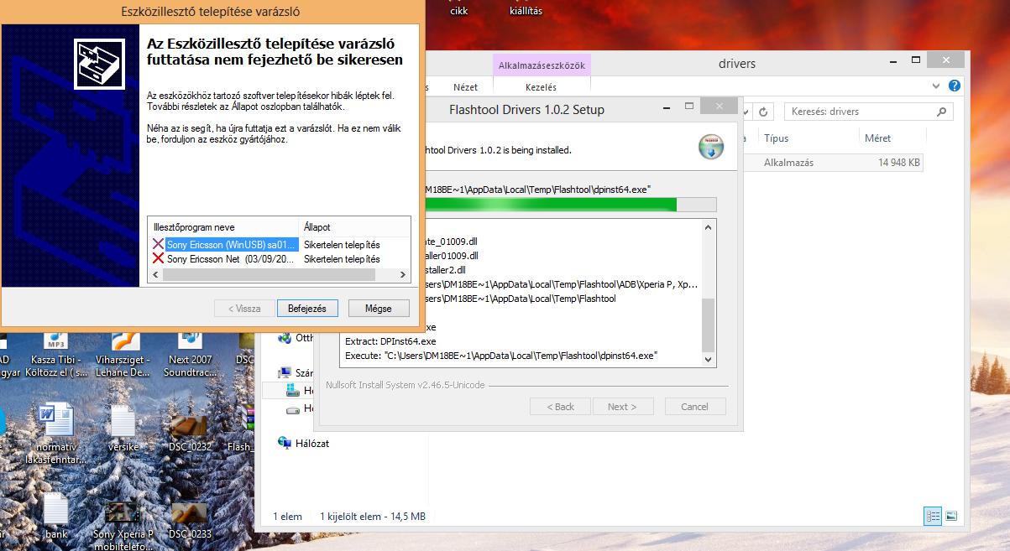
Task: Select the 'kiállítás' desktop item label
Action: [526, 11]
